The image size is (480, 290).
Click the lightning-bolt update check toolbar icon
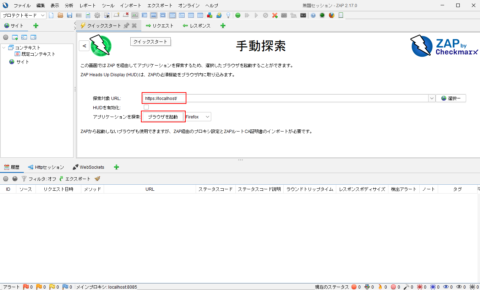[x=219, y=15]
